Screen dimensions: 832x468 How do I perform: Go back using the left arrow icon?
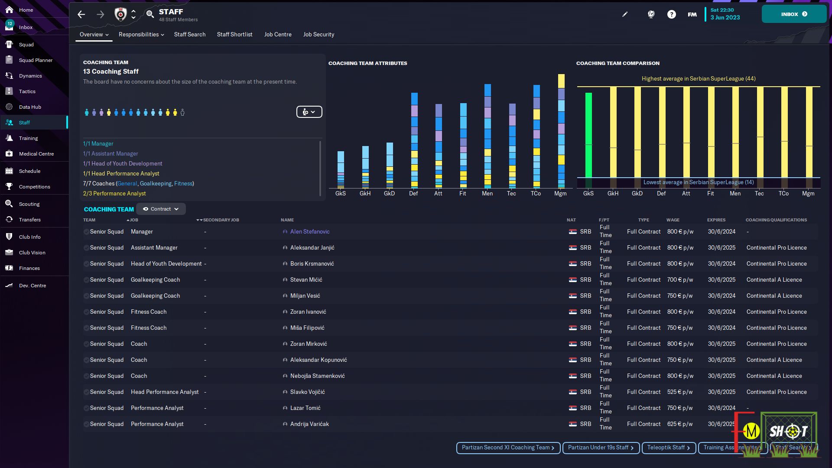[x=81, y=14]
